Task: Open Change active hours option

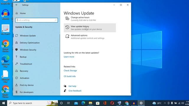Action: coord(90,19)
